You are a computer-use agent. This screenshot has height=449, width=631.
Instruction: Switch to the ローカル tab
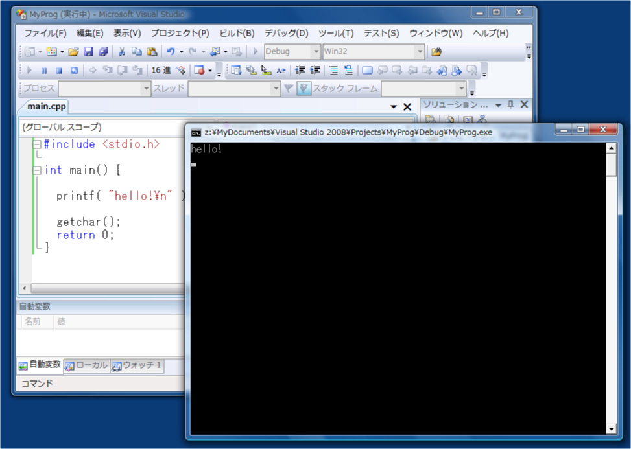86,365
